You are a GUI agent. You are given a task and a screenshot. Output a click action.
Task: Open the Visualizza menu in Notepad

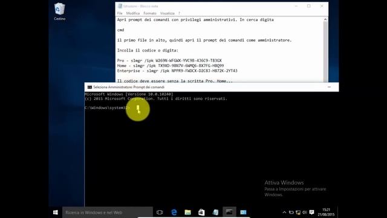point(167,13)
